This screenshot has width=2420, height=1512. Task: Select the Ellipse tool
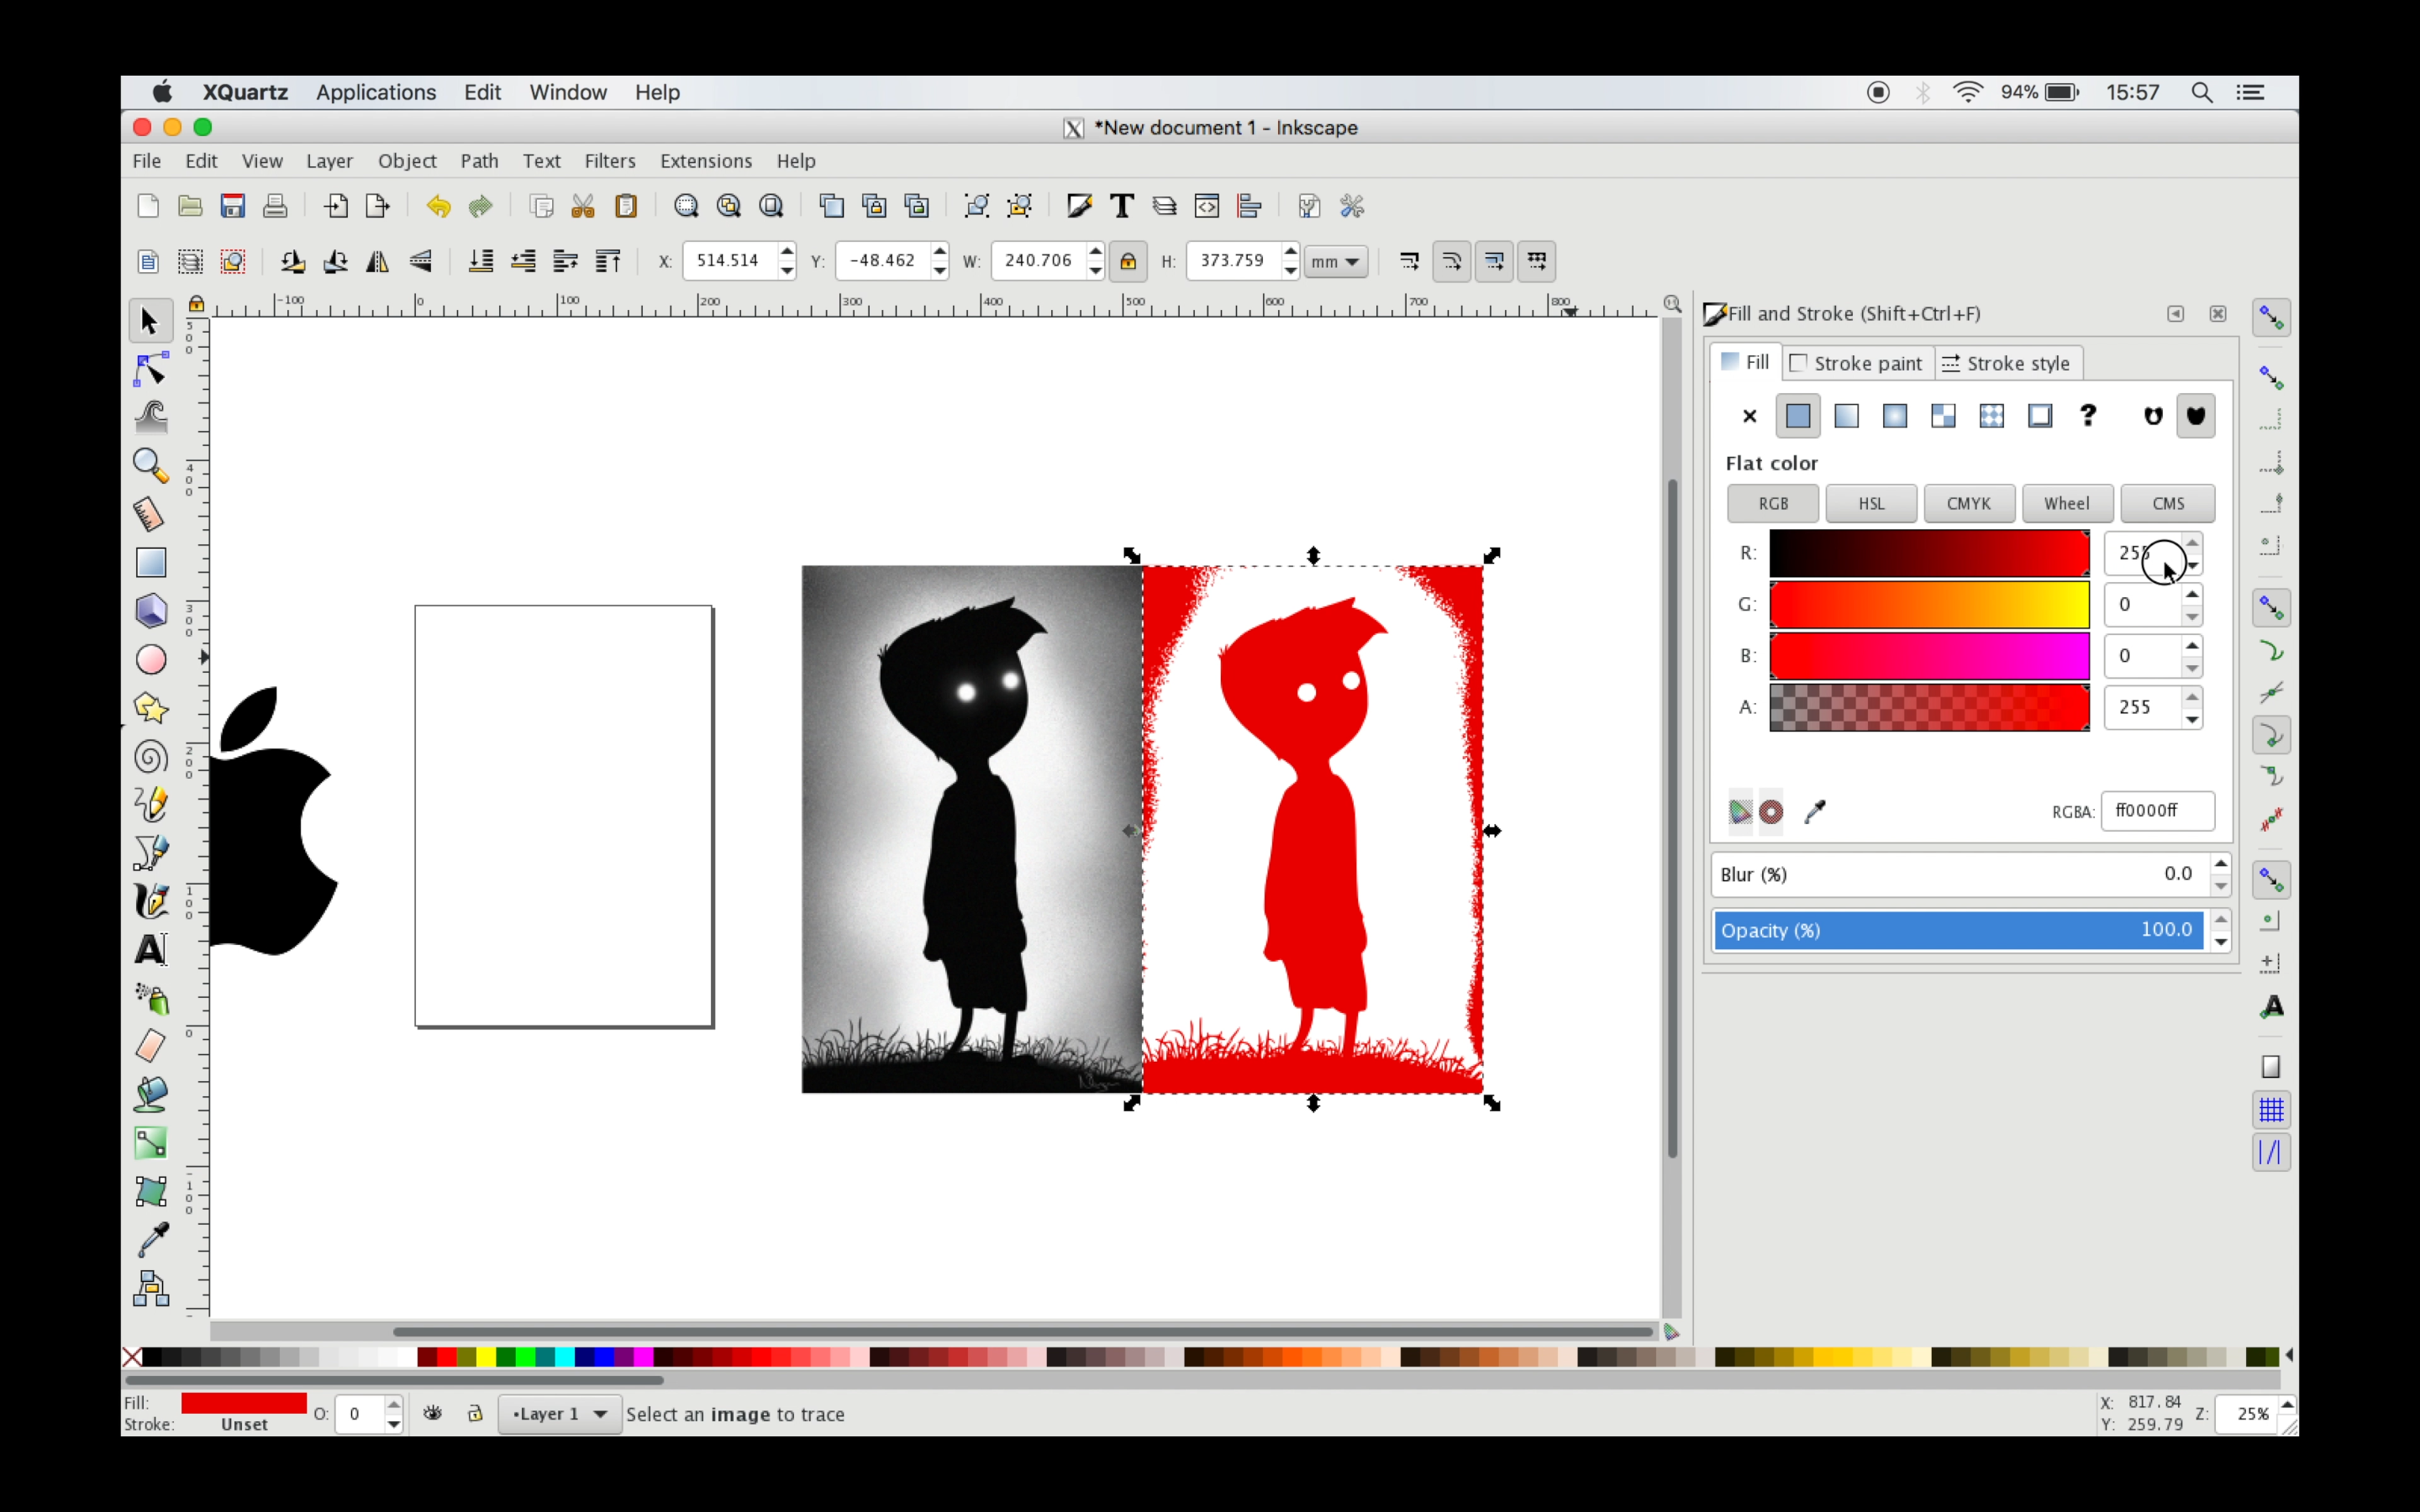click(x=150, y=658)
